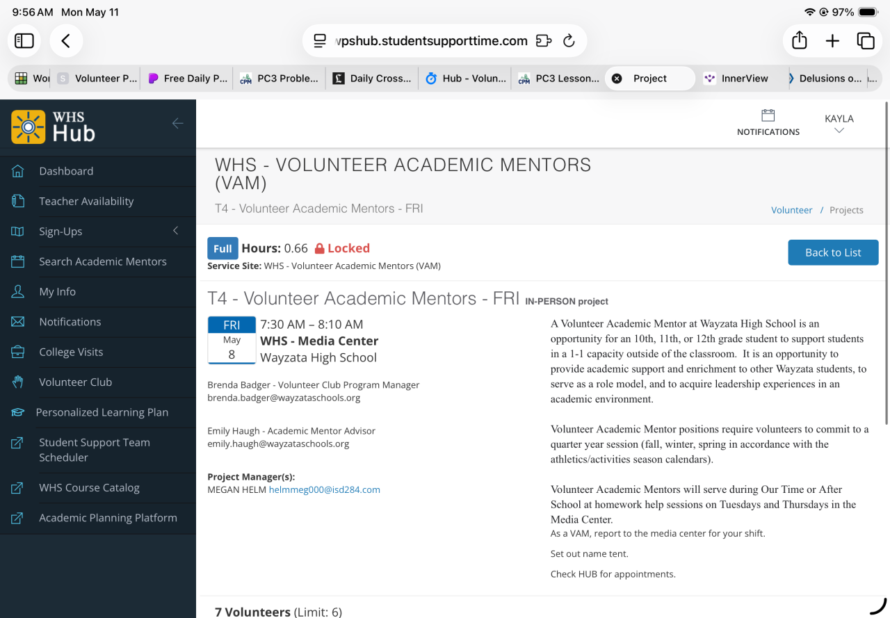890x618 pixels.
Task: Expand the Sign-Ups submenu chevron
Action: click(176, 231)
